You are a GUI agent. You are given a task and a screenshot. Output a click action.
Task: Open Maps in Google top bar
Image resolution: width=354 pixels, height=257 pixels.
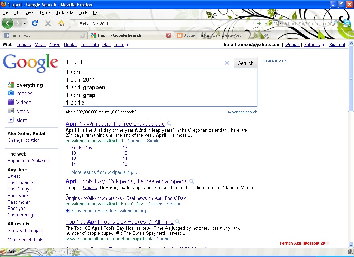40,45
